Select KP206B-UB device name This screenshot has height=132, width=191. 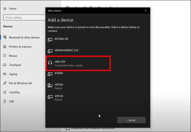[61, 39]
